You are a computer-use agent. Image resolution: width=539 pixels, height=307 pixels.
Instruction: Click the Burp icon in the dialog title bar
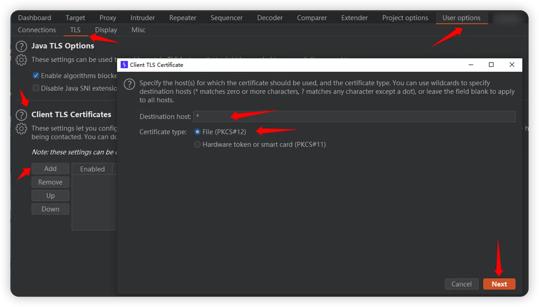click(124, 65)
